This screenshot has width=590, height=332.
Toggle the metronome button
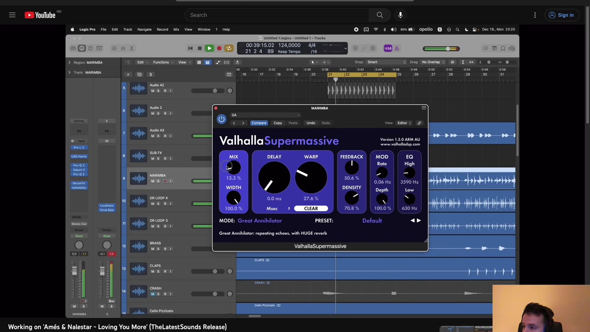tap(396, 48)
